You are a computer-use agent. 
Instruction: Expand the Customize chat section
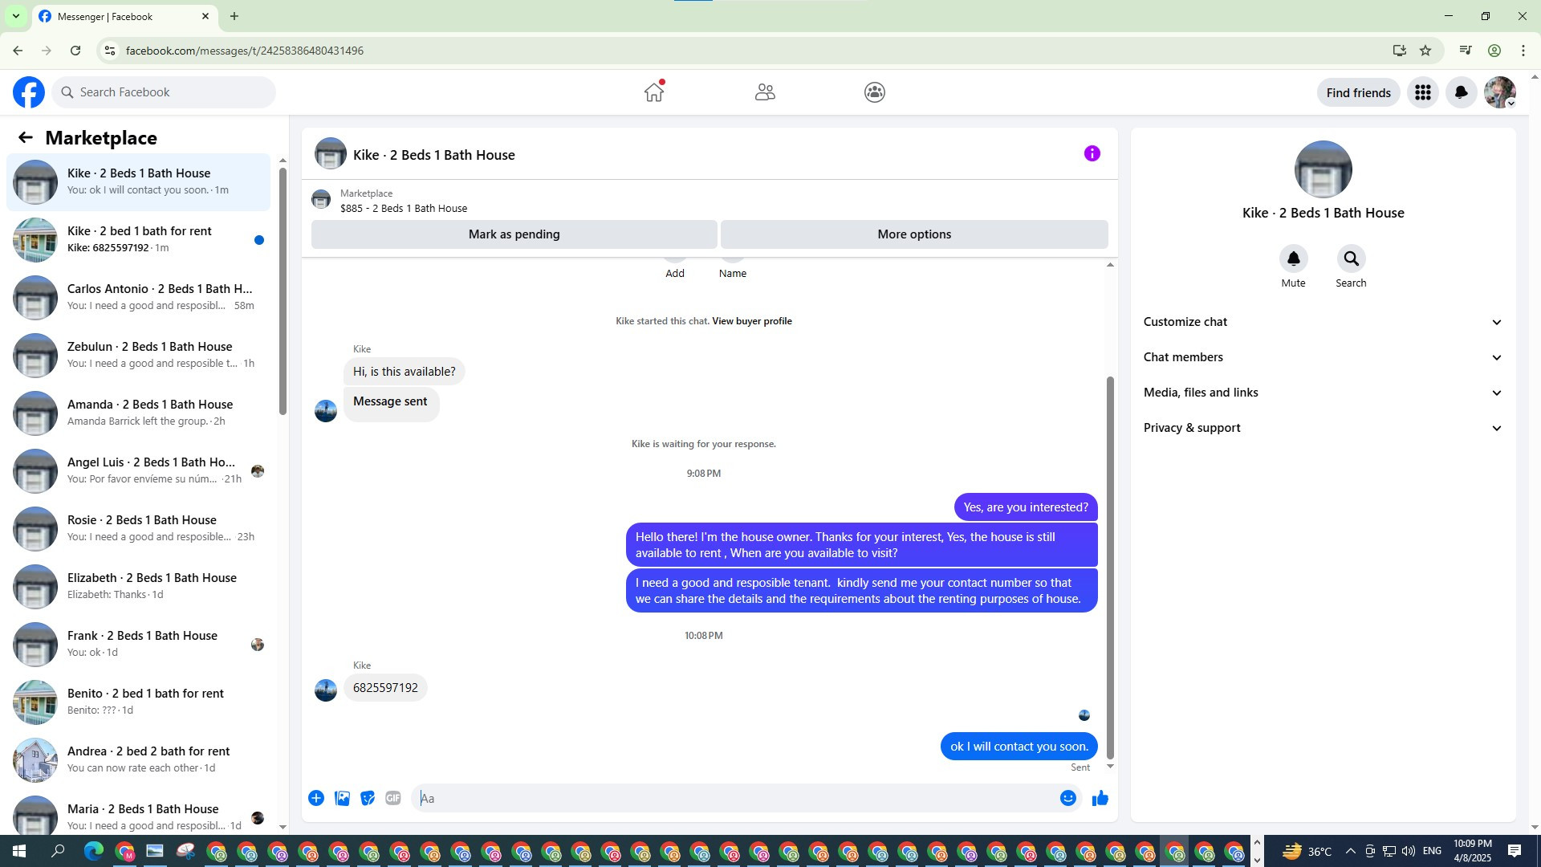point(1322,322)
